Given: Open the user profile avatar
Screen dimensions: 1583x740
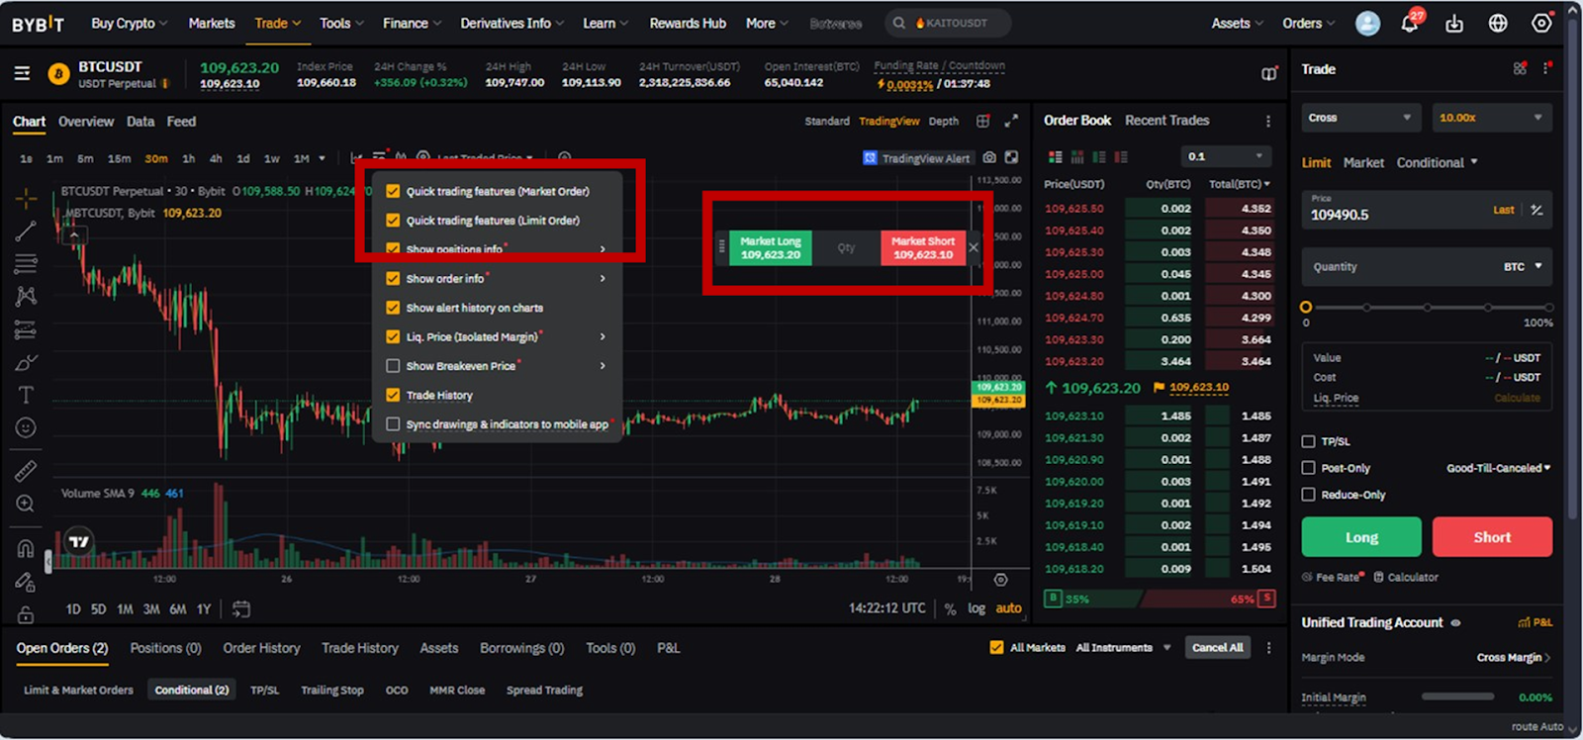Looking at the screenshot, I should 1367,23.
